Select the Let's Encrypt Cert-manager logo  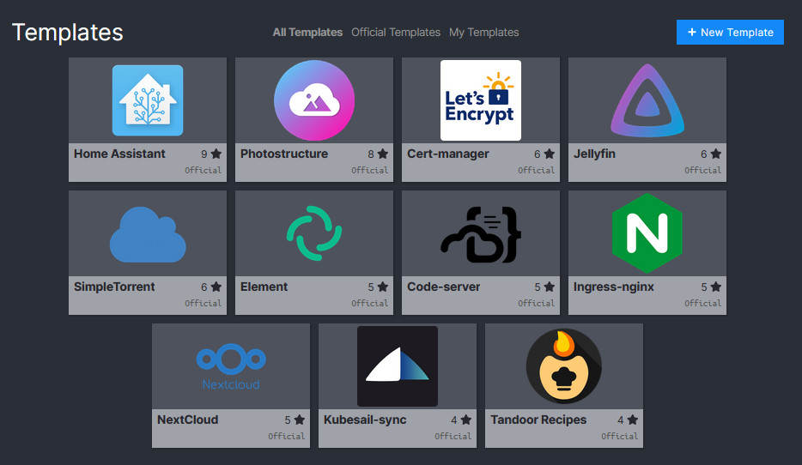[481, 100]
